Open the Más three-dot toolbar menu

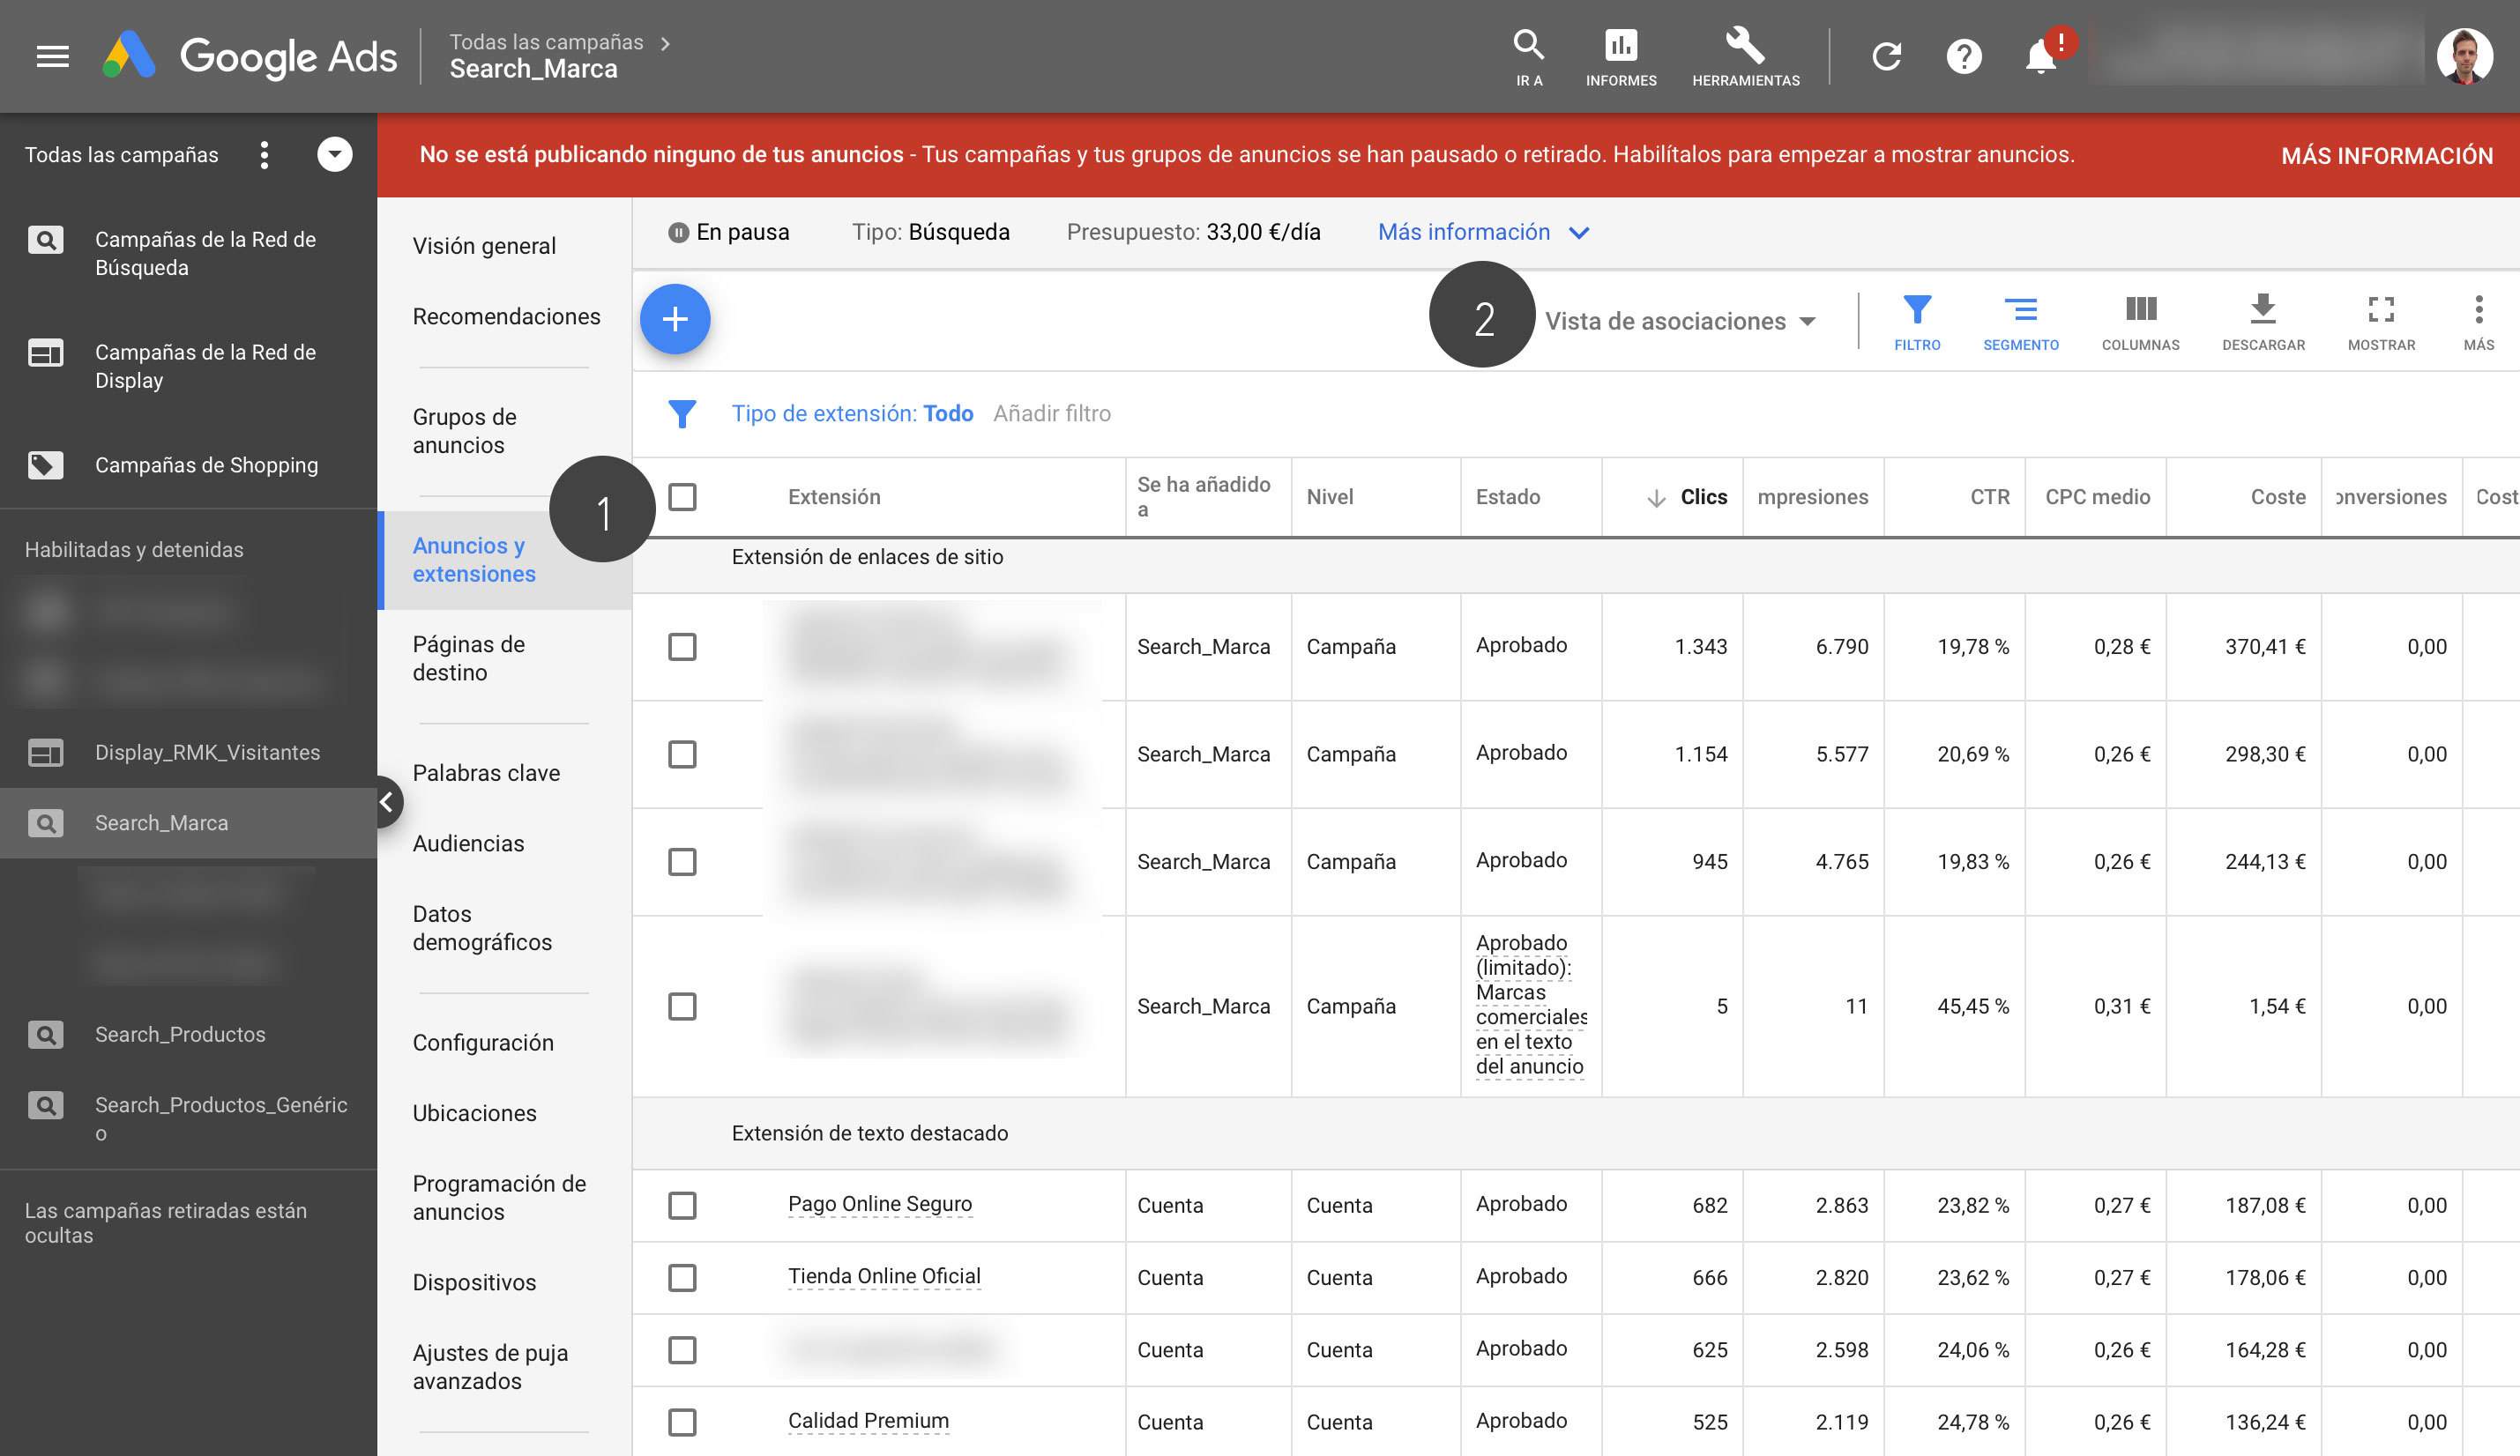pyautogui.click(x=2478, y=322)
